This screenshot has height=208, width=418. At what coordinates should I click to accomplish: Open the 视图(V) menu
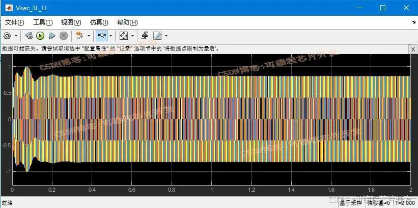pyautogui.click(x=71, y=22)
